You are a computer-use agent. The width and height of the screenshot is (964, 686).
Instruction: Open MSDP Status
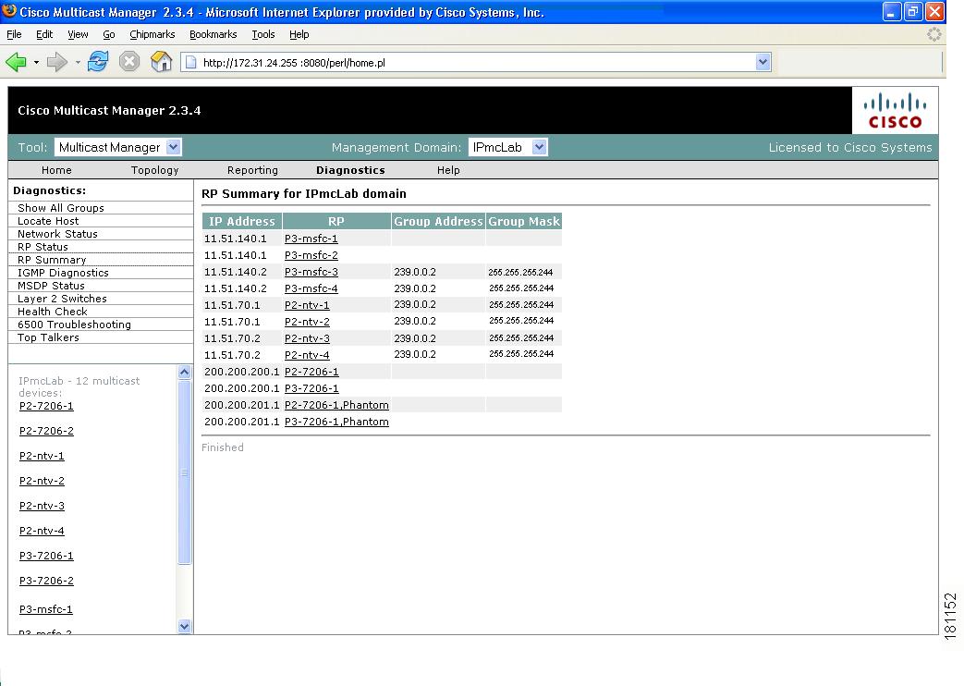click(x=51, y=286)
